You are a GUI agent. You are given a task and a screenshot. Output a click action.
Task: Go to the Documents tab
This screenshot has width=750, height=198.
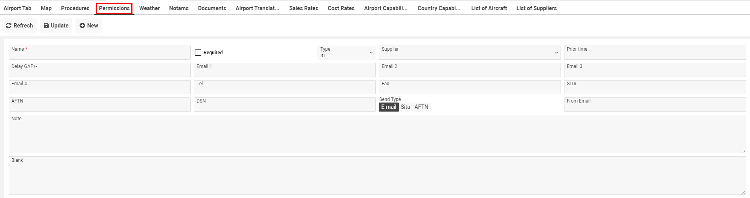[212, 8]
